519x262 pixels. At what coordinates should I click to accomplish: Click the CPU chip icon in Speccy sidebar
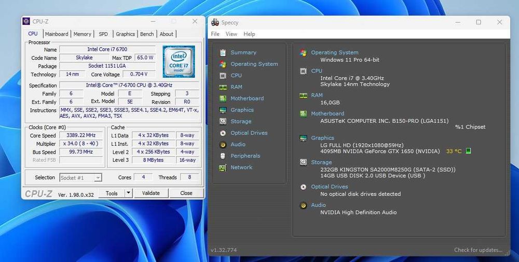(223, 76)
